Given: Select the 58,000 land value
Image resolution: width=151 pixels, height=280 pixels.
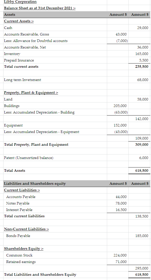Looking at the screenshot, I should coord(143,100).
